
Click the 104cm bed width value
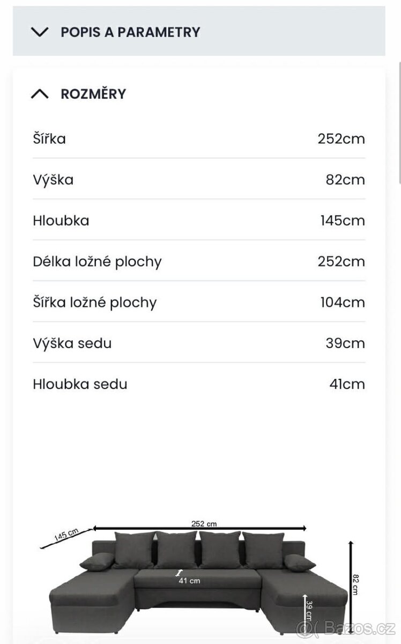coord(342,302)
